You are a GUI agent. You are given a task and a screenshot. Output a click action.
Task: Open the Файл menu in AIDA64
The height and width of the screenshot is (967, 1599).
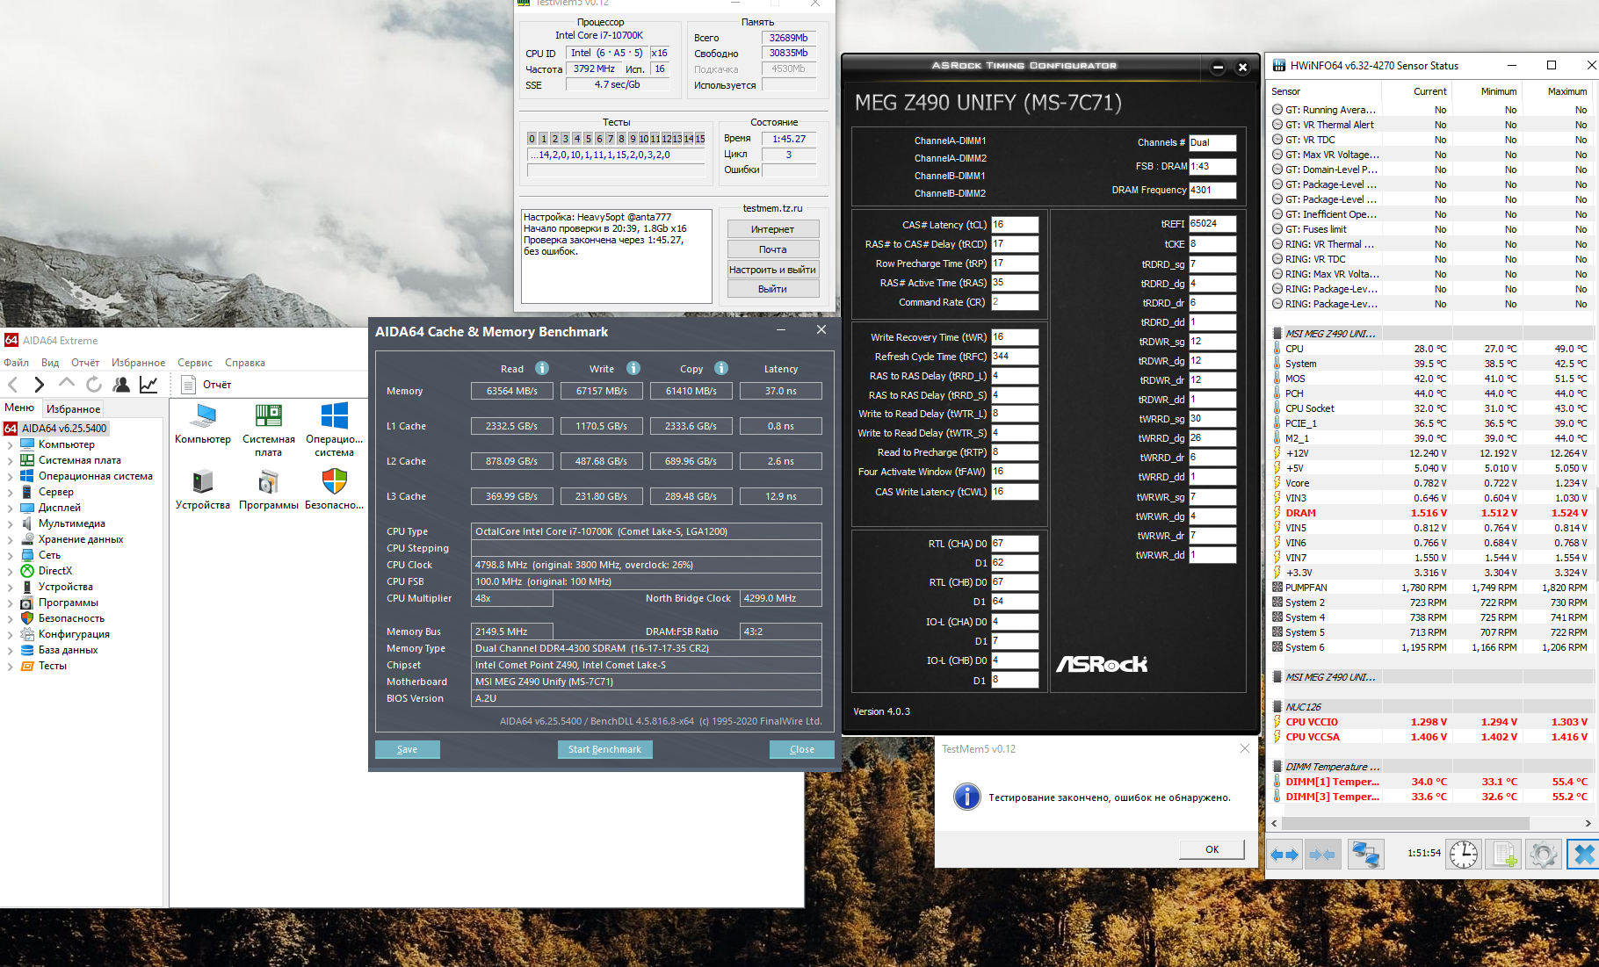click(17, 363)
